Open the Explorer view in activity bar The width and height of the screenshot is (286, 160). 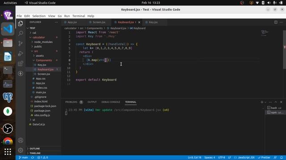[x=21, y=24]
